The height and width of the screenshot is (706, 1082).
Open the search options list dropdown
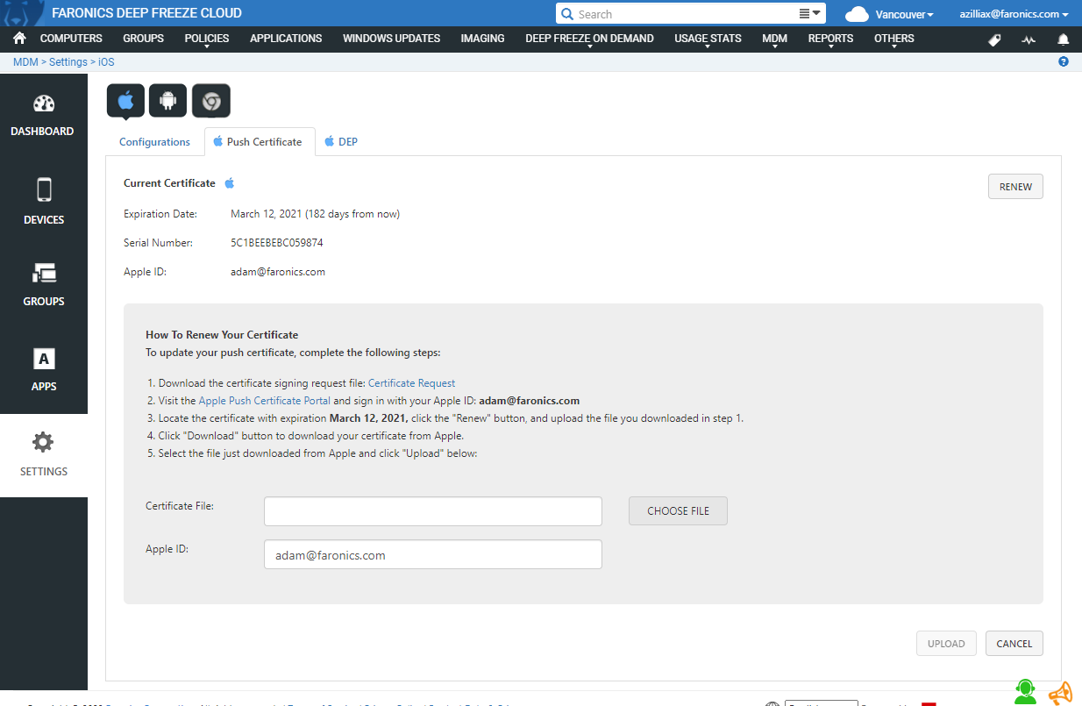click(x=810, y=14)
